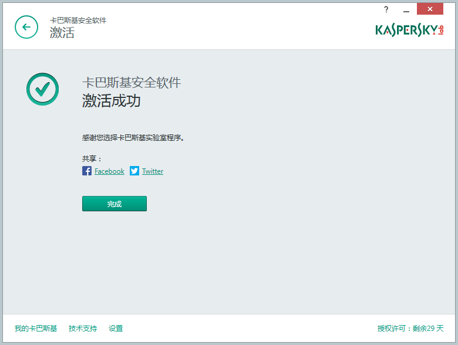Click the Kaspersky lab logo
Viewport: 458px width, 345px height.
[x=409, y=30]
